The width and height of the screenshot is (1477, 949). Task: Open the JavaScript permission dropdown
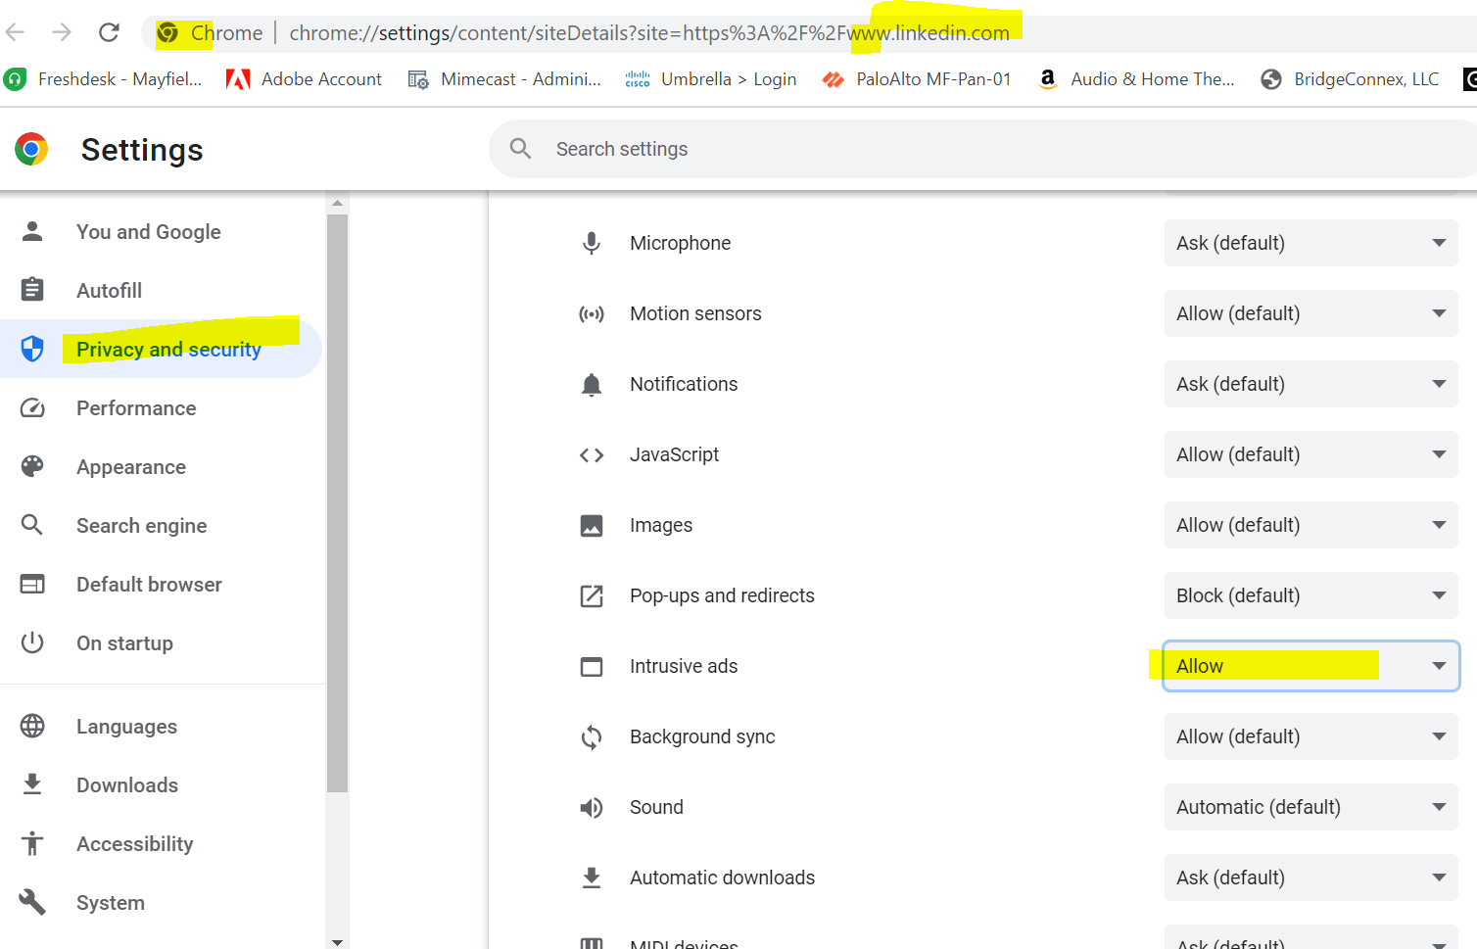[1311, 454]
